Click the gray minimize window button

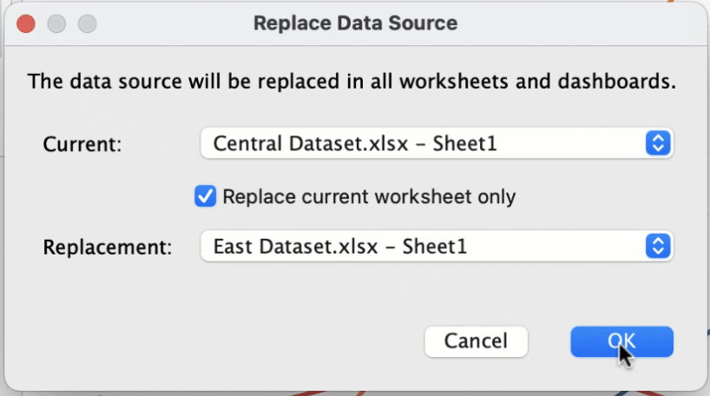coord(56,23)
